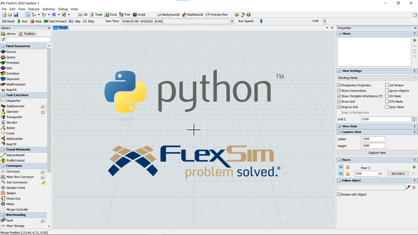Toggle Snap to Grid checkbox
Viewport: 418px width, 235px height.
click(x=339, y=107)
